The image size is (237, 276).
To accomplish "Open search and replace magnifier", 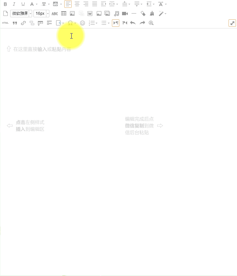I will (151, 23).
